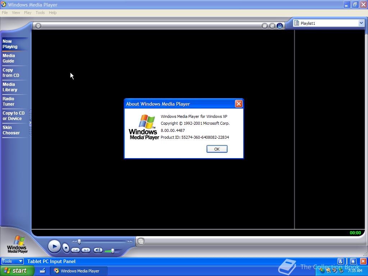Minimize the Windows Media Player window
The width and height of the screenshot is (368, 276).
coord(347,4)
